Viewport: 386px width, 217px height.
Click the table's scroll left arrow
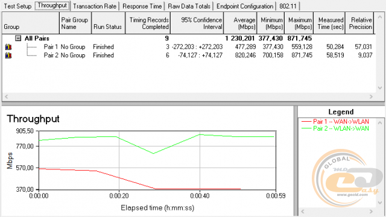click(7, 96)
